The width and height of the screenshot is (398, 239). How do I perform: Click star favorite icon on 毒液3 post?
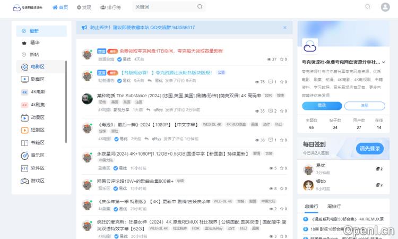tap(281, 140)
